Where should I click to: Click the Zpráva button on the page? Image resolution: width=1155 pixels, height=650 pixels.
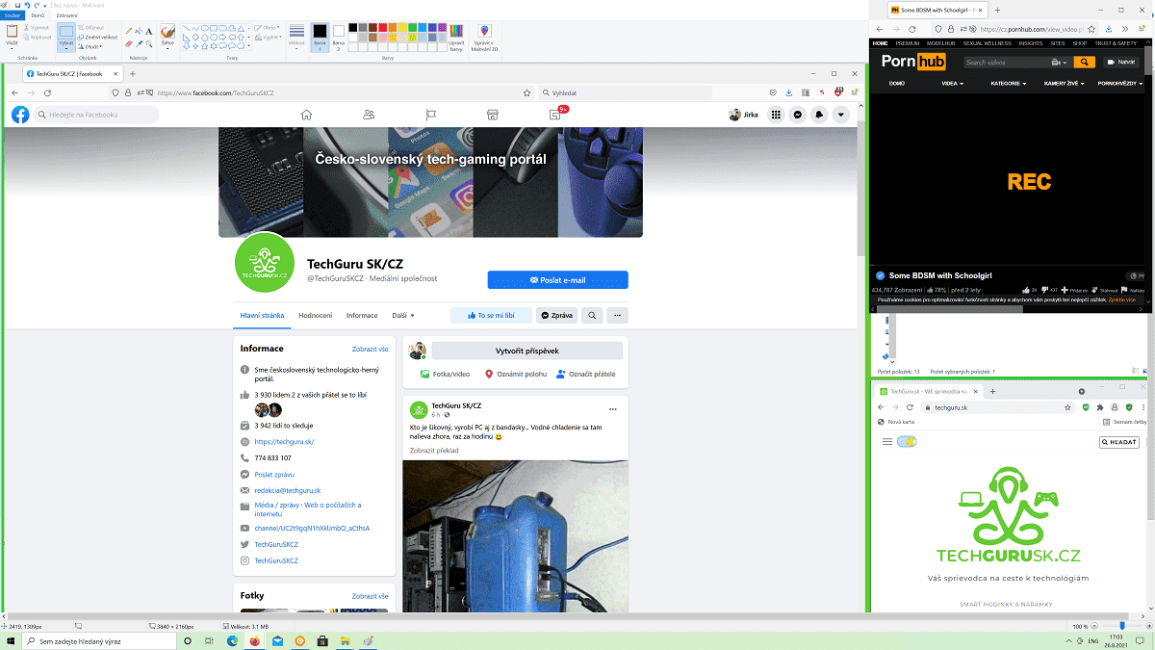pyautogui.click(x=556, y=315)
